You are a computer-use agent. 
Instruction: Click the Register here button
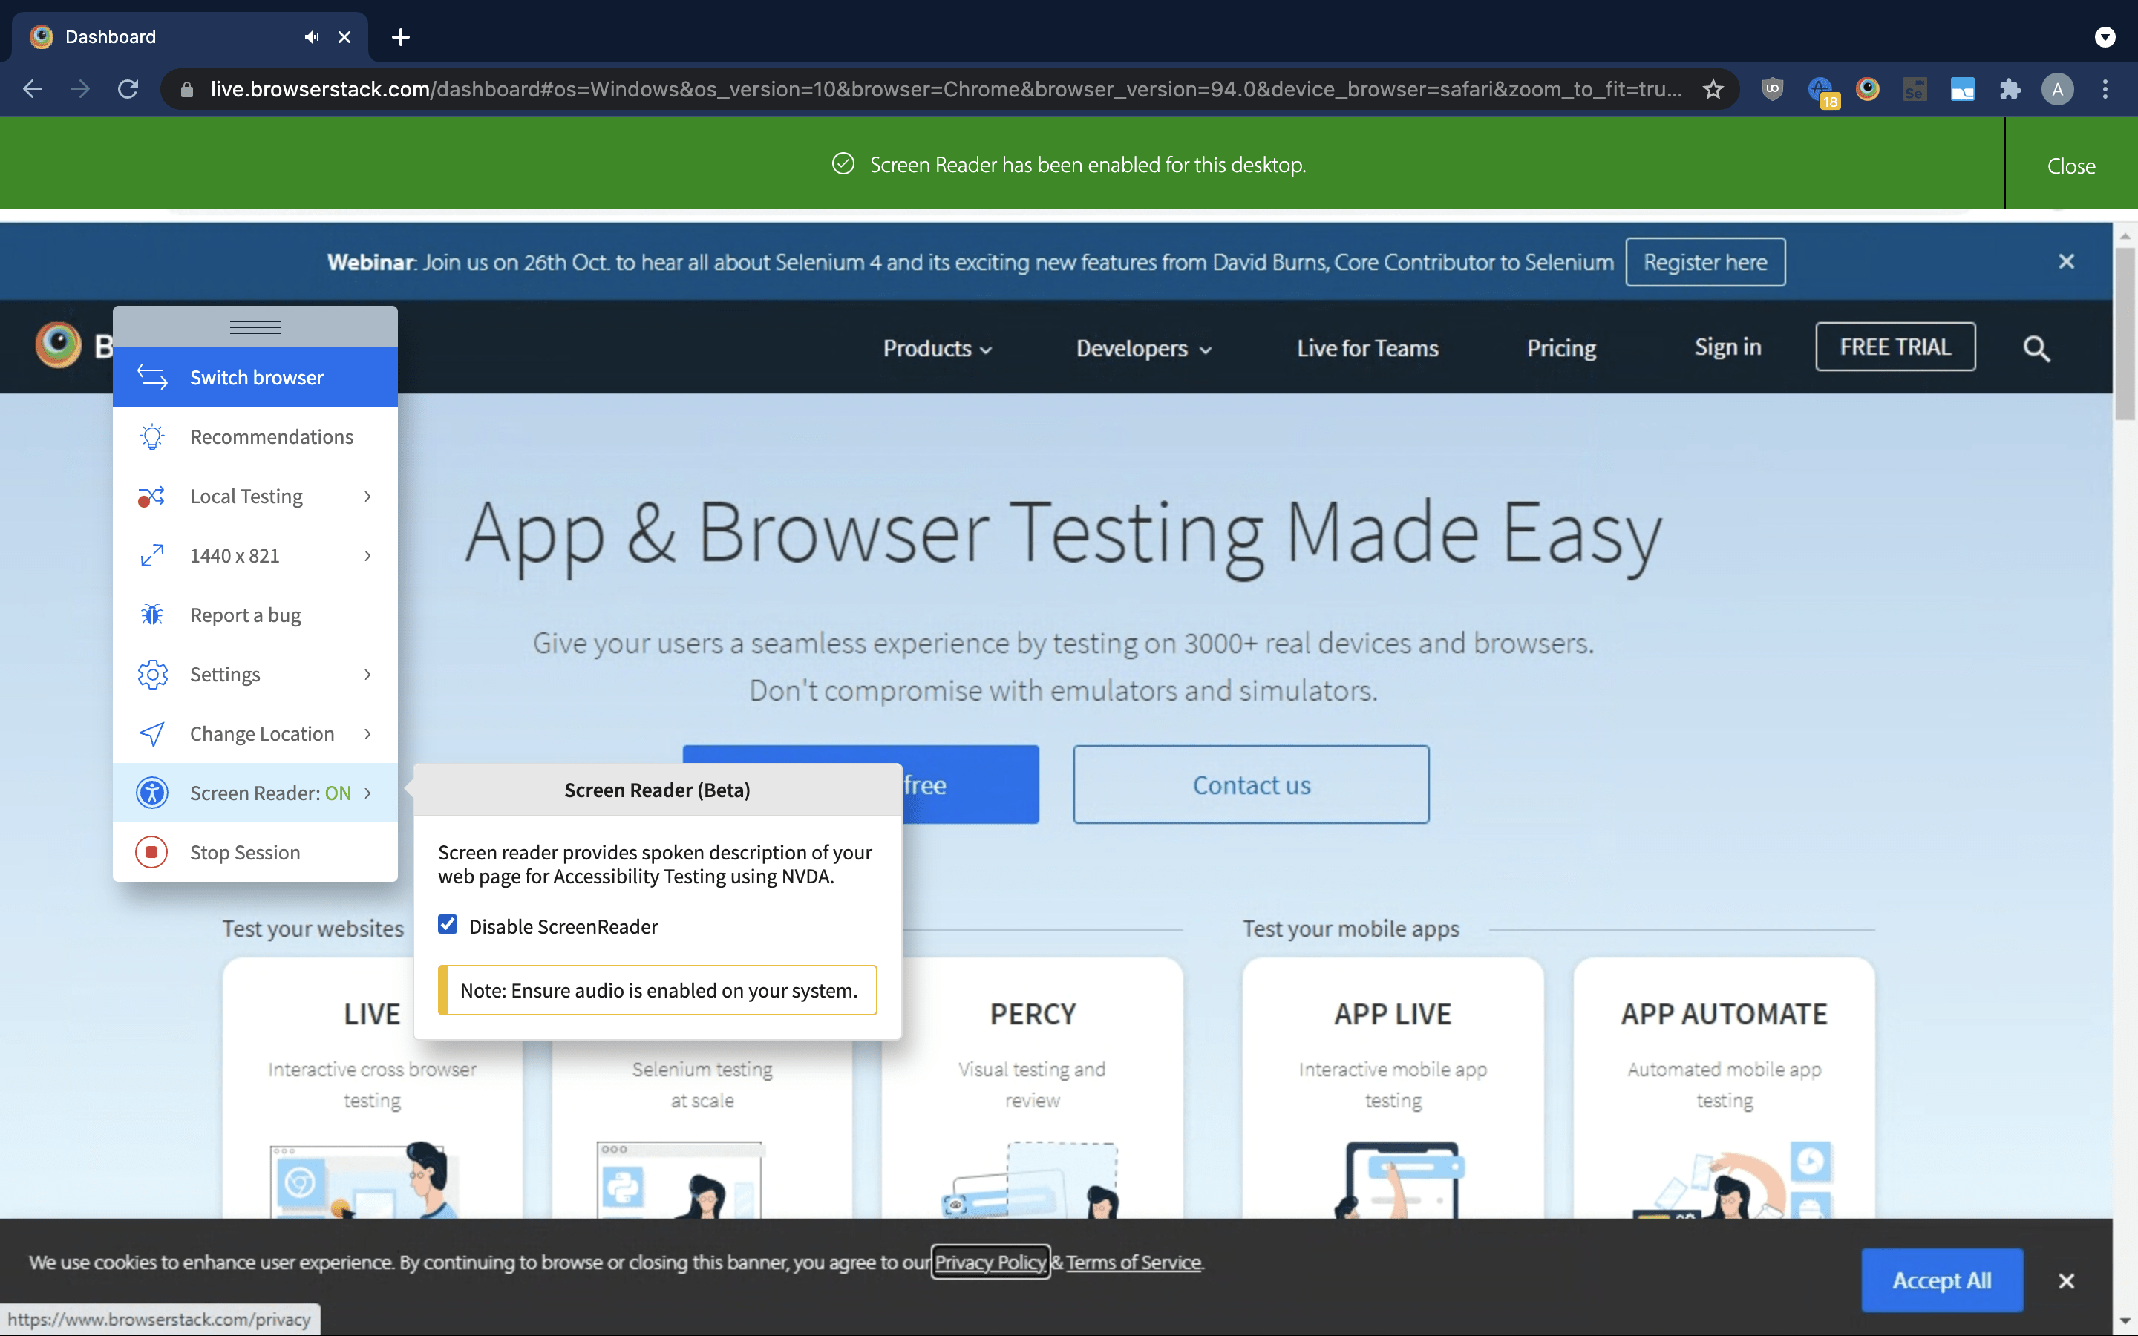click(1704, 261)
